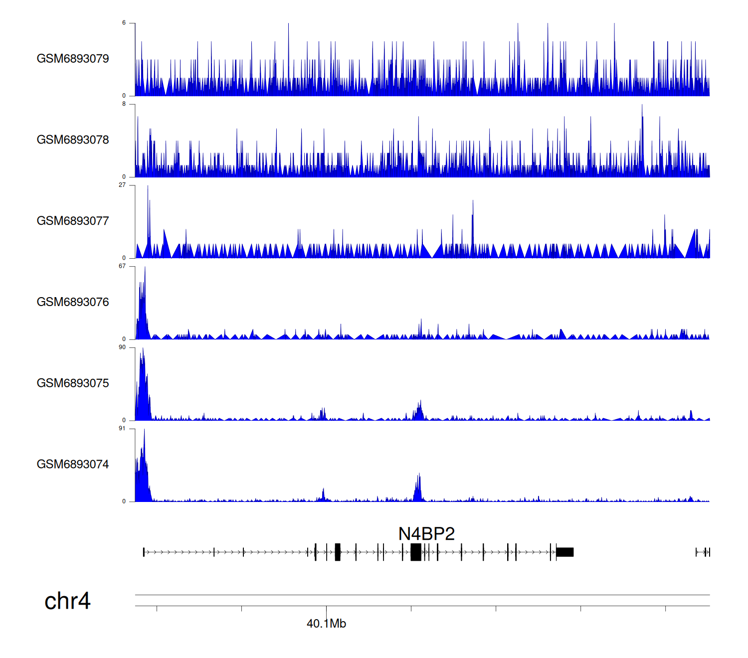748x658 pixels.
Task: Click the first exon at N4BP2's left end
Action: 144,552
